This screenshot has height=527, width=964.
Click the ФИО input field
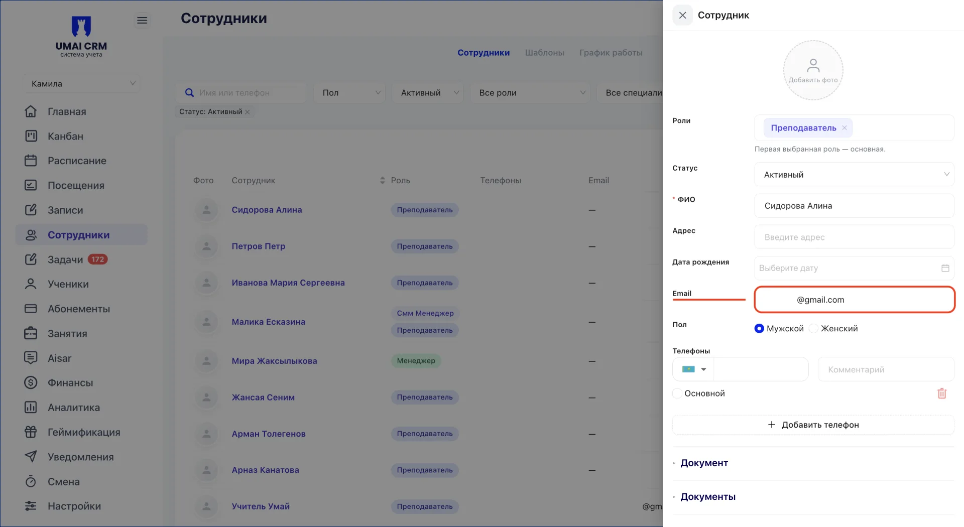click(x=854, y=206)
